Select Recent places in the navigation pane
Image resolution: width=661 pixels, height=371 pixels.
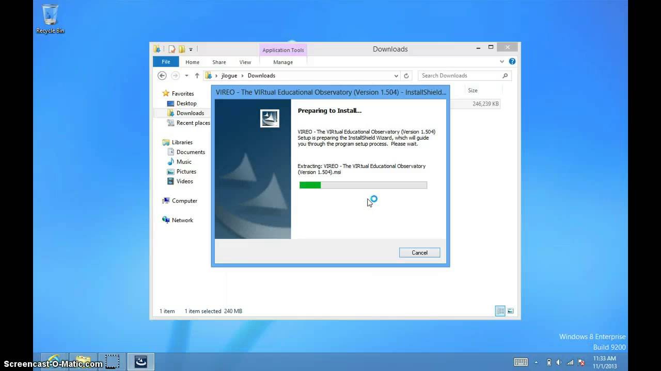(x=188, y=123)
